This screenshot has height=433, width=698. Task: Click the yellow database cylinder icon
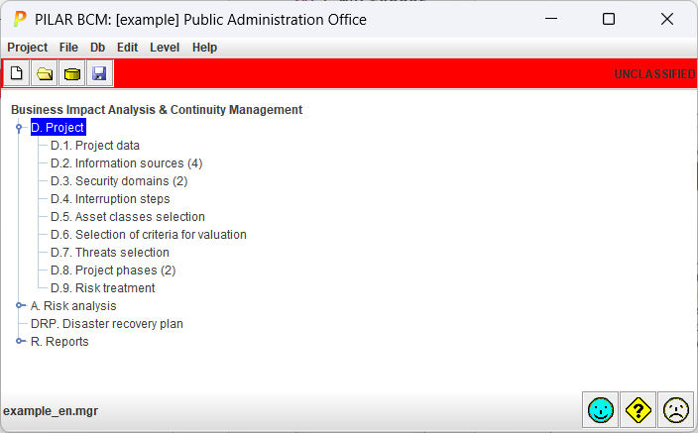(x=71, y=73)
